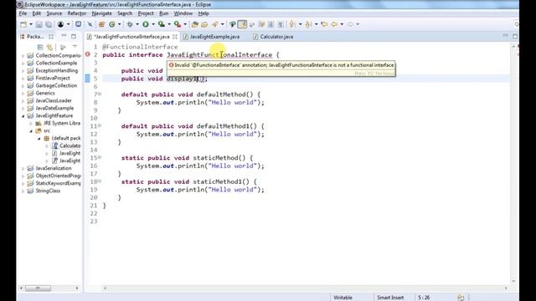Viewport: 536px width, 301px height.
Task: Toggle Mark Occurrences highlighted toolbar button
Action: 242,24
